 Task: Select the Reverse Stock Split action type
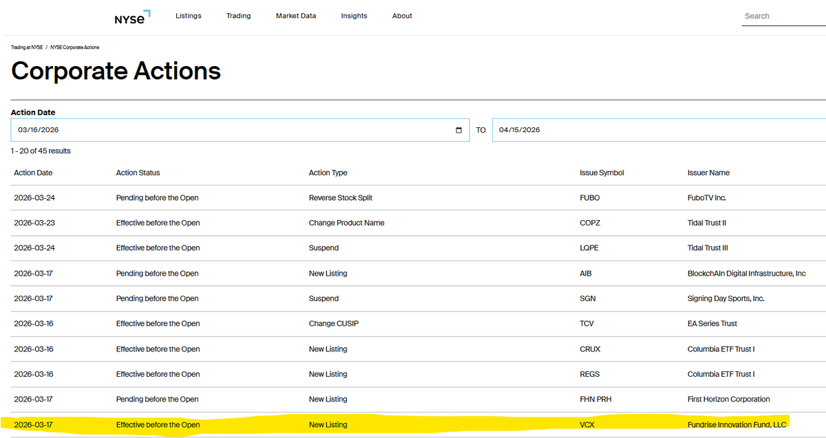(x=340, y=198)
